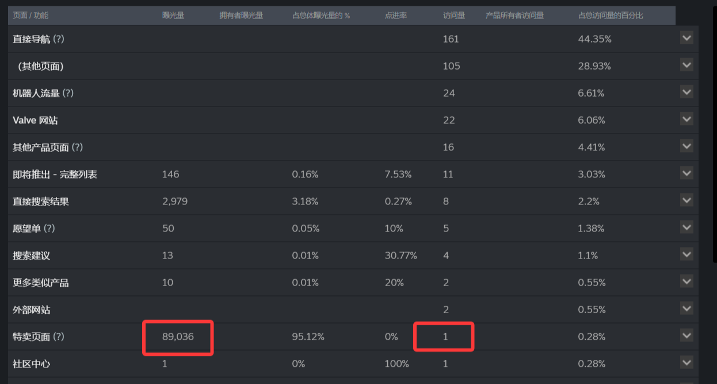Click the (?) help mark beside 愿望单
This screenshot has height=384, width=717.
(x=49, y=229)
